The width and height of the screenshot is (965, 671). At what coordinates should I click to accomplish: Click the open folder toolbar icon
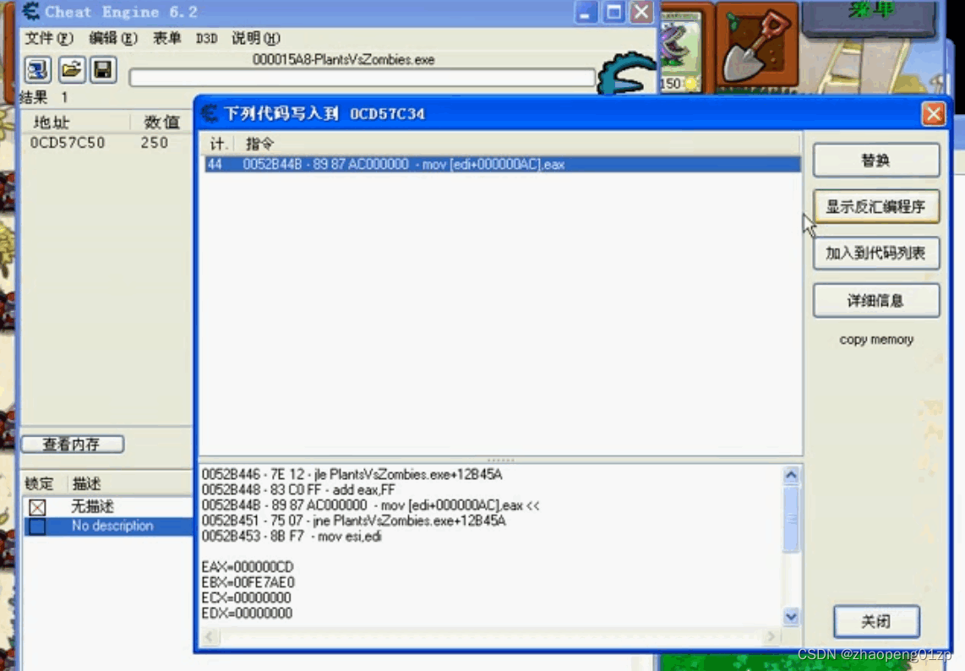pos(71,69)
